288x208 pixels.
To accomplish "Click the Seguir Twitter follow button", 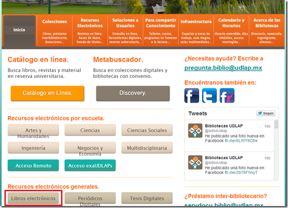I will (266, 113).
